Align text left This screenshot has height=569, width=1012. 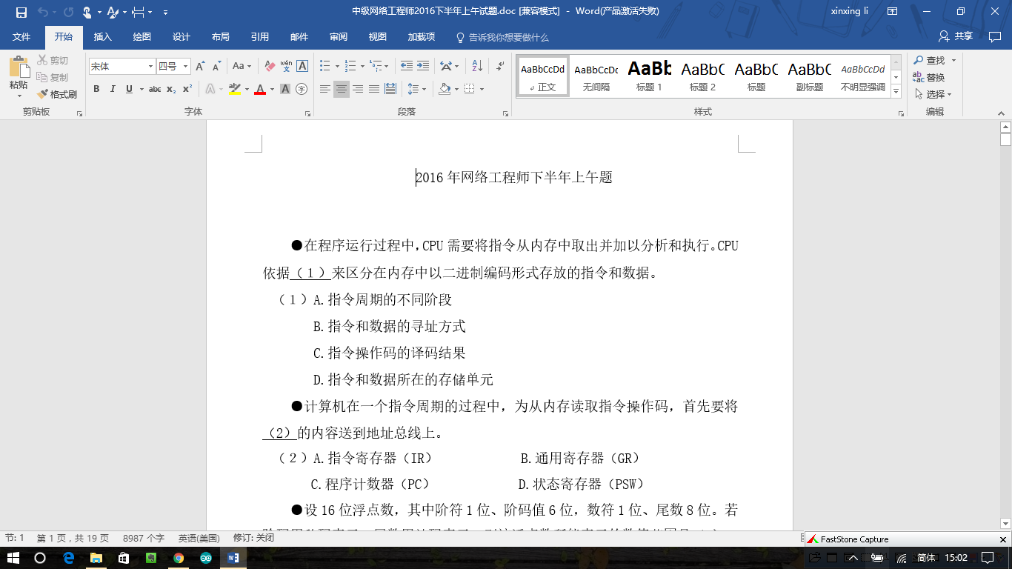(325, 89)
